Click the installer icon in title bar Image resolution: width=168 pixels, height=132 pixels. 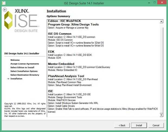coord(4,3)
